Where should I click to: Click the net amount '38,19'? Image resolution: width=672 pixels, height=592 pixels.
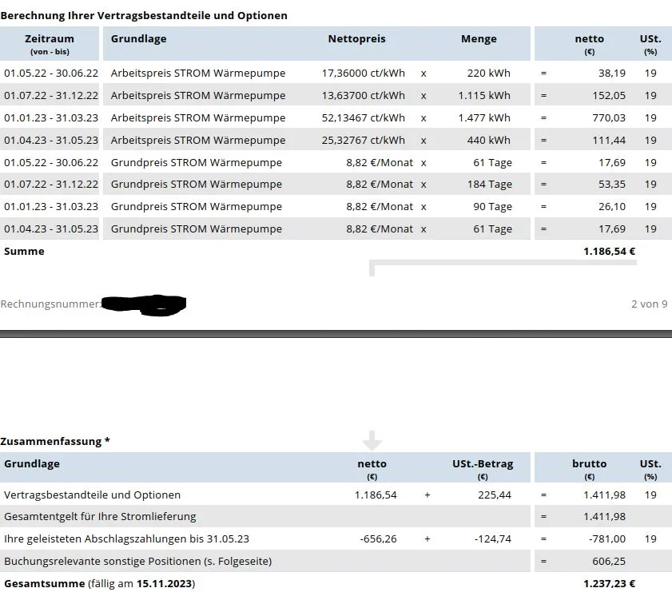(x=612, y=73)
